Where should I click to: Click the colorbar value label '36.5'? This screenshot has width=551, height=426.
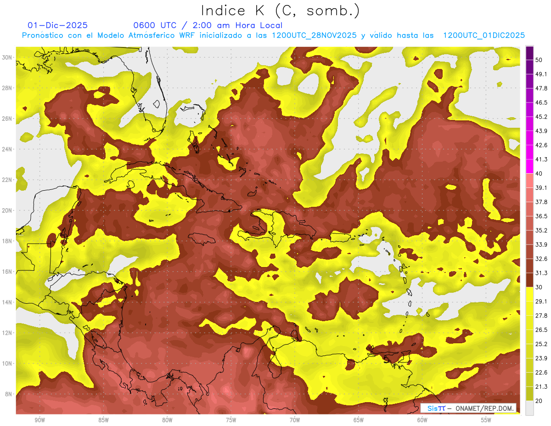point(541,216)
